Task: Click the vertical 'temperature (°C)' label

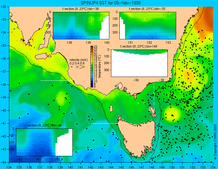Action: (99, 66)
